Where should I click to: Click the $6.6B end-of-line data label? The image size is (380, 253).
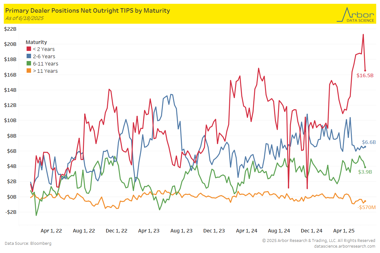369,142
